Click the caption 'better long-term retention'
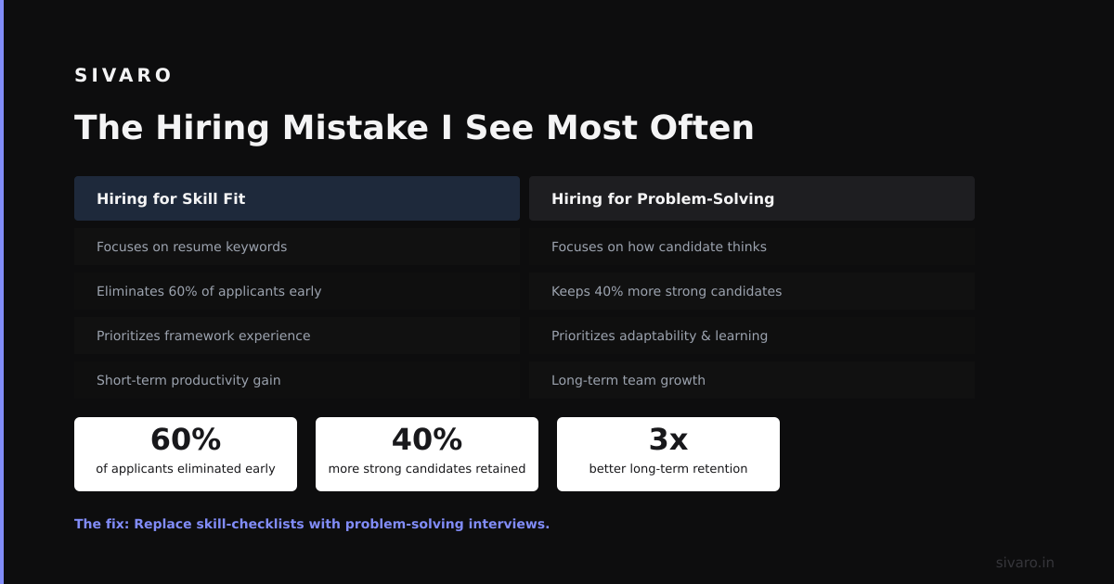Screen dimensions: 1114x584 click(668, 469)
